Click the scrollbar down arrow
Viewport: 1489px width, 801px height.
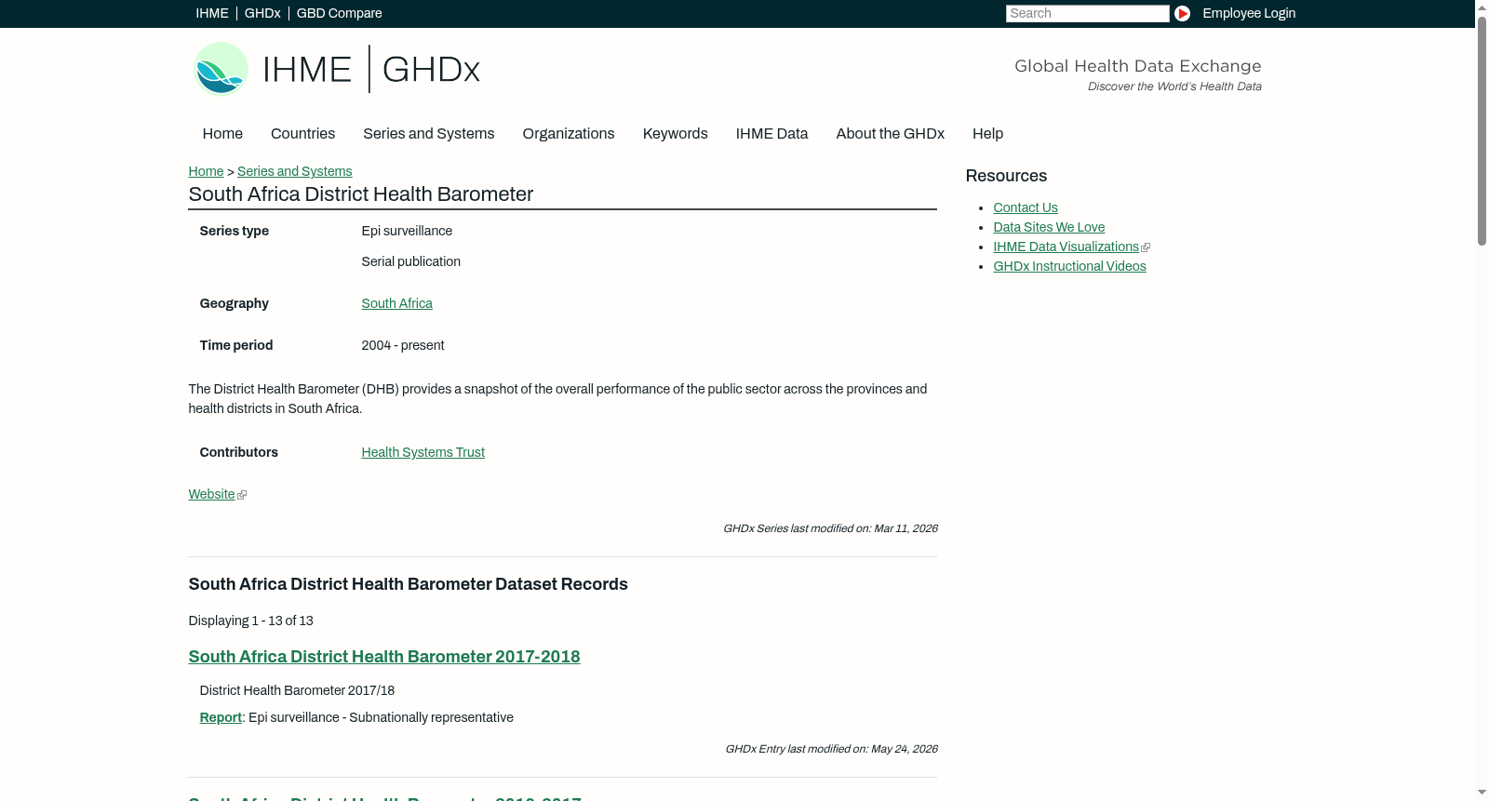[1482, 793]
